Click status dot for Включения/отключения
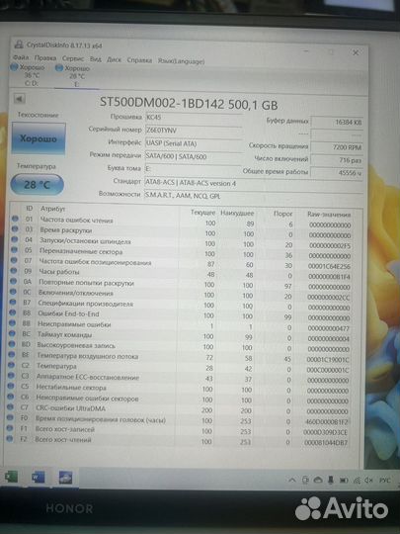Screen dimensions: 400x534 [13, 292]
